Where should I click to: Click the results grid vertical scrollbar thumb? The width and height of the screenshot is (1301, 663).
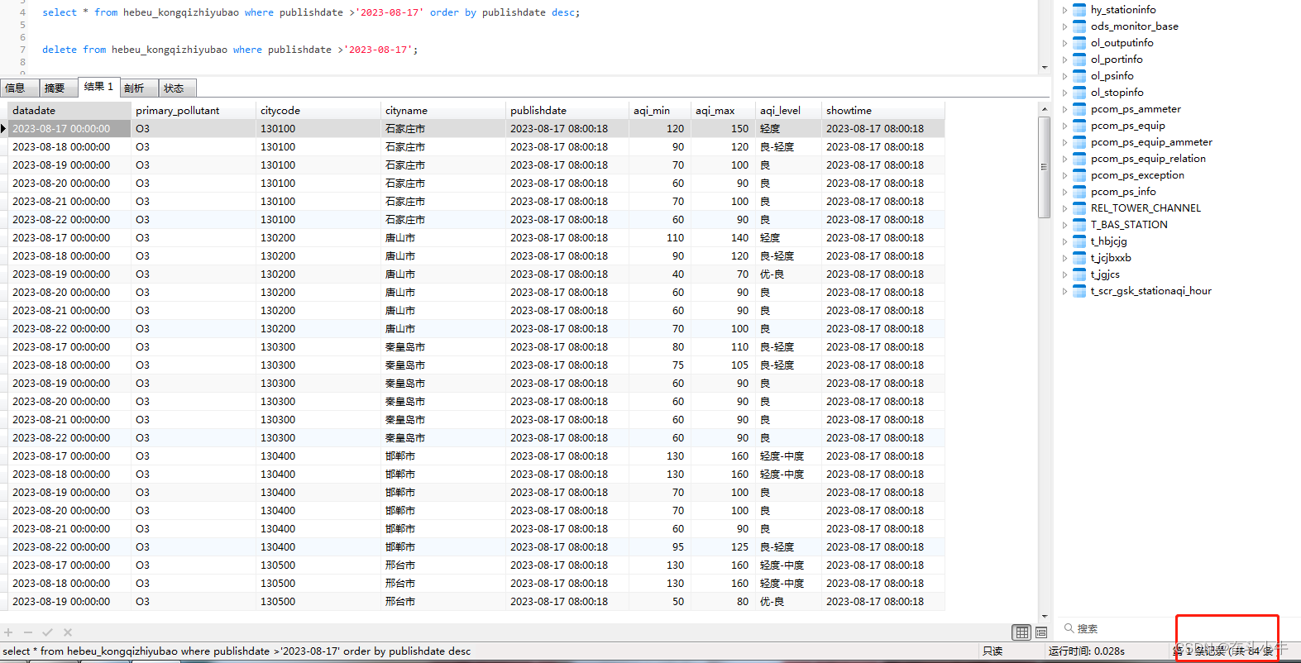(1044, 167)
